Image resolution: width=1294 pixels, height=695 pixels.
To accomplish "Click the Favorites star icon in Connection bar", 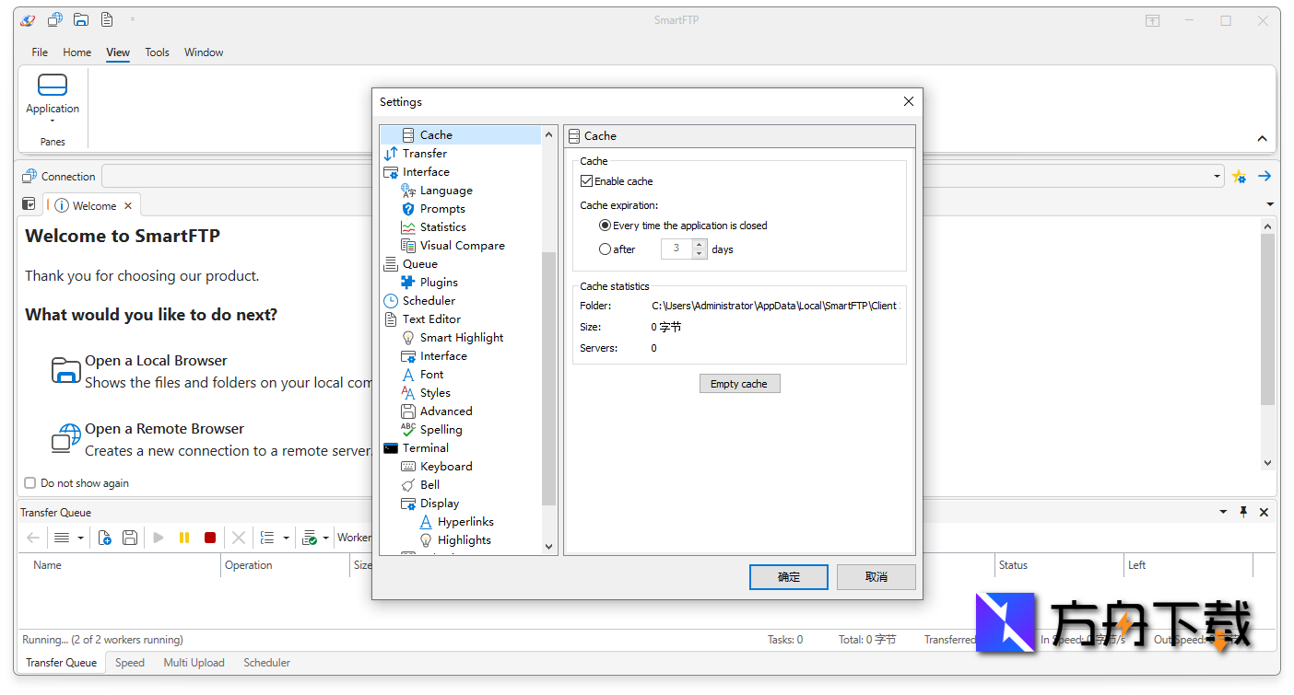I will tap(1239, 176).
